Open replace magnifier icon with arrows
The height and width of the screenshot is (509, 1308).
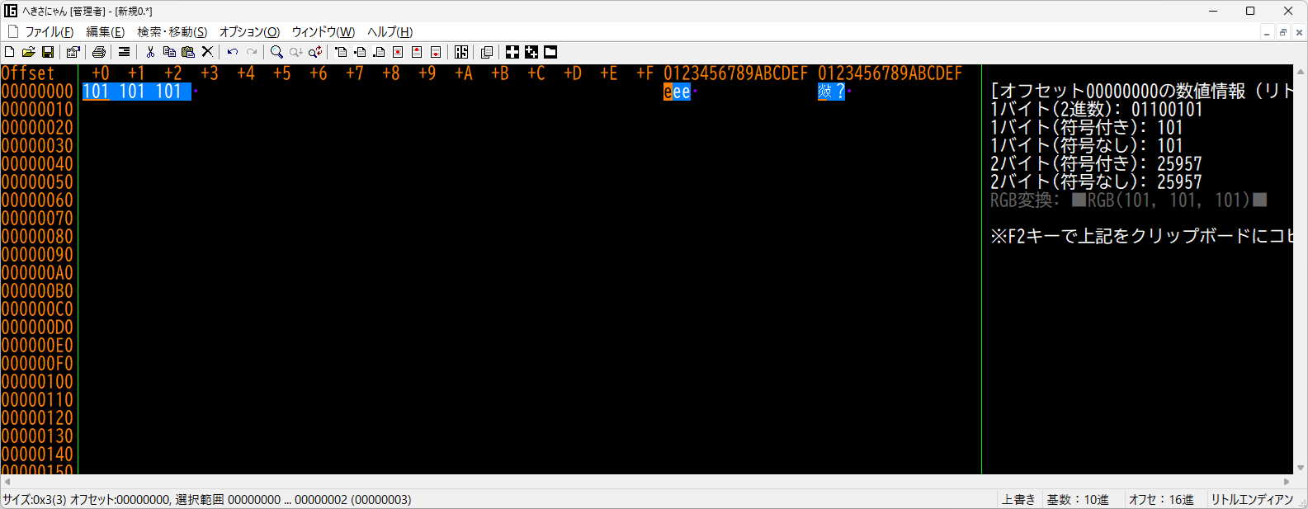(315, 52)
